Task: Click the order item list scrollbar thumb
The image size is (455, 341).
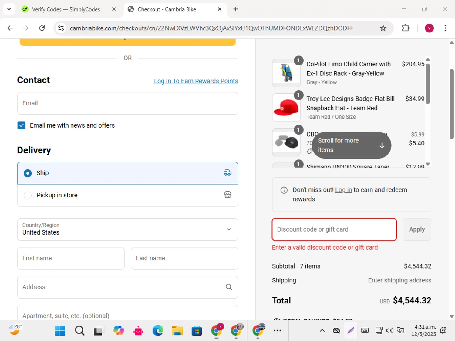Action: tap(428, 84)
